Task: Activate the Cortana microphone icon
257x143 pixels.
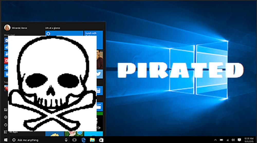Action: (x=66, y=140)
